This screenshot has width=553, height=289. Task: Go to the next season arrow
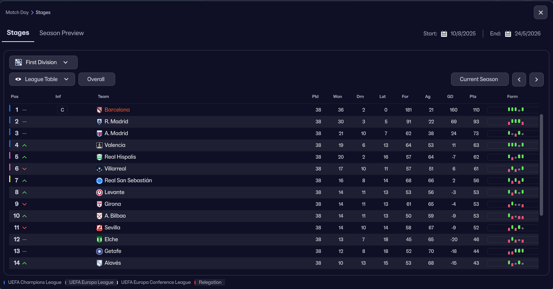pyautogui.click(x=536, y=79)
